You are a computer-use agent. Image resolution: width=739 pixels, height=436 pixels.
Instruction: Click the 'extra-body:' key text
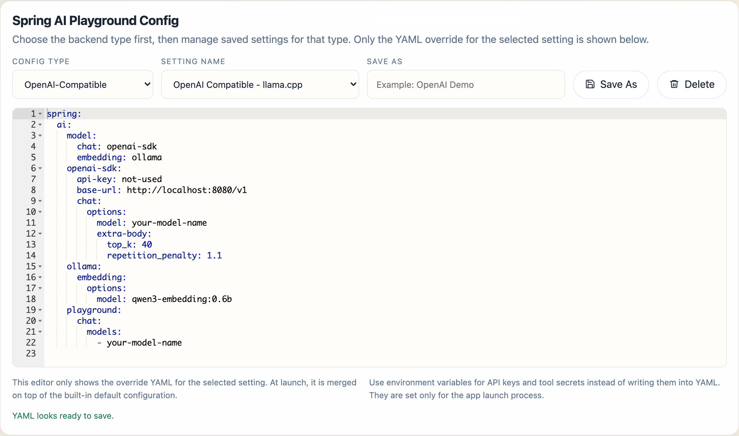coord(124,234)
